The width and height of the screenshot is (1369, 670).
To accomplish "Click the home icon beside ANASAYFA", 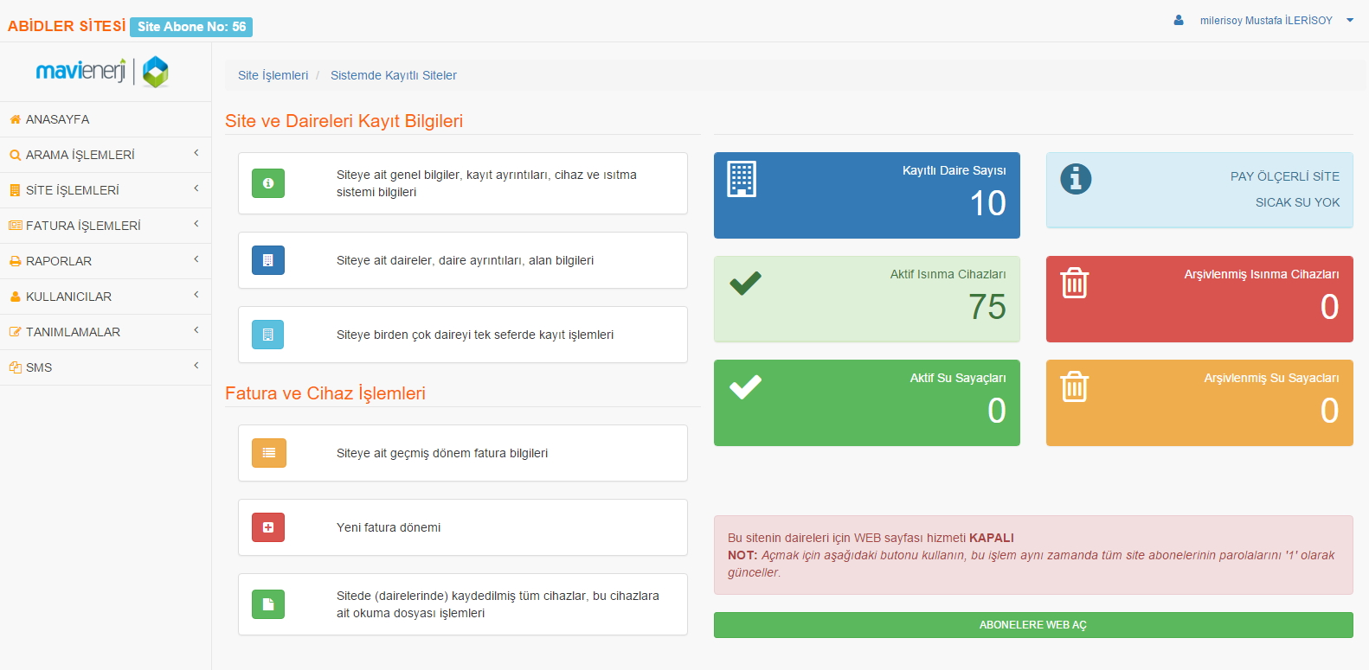I will tap(15, 119).
